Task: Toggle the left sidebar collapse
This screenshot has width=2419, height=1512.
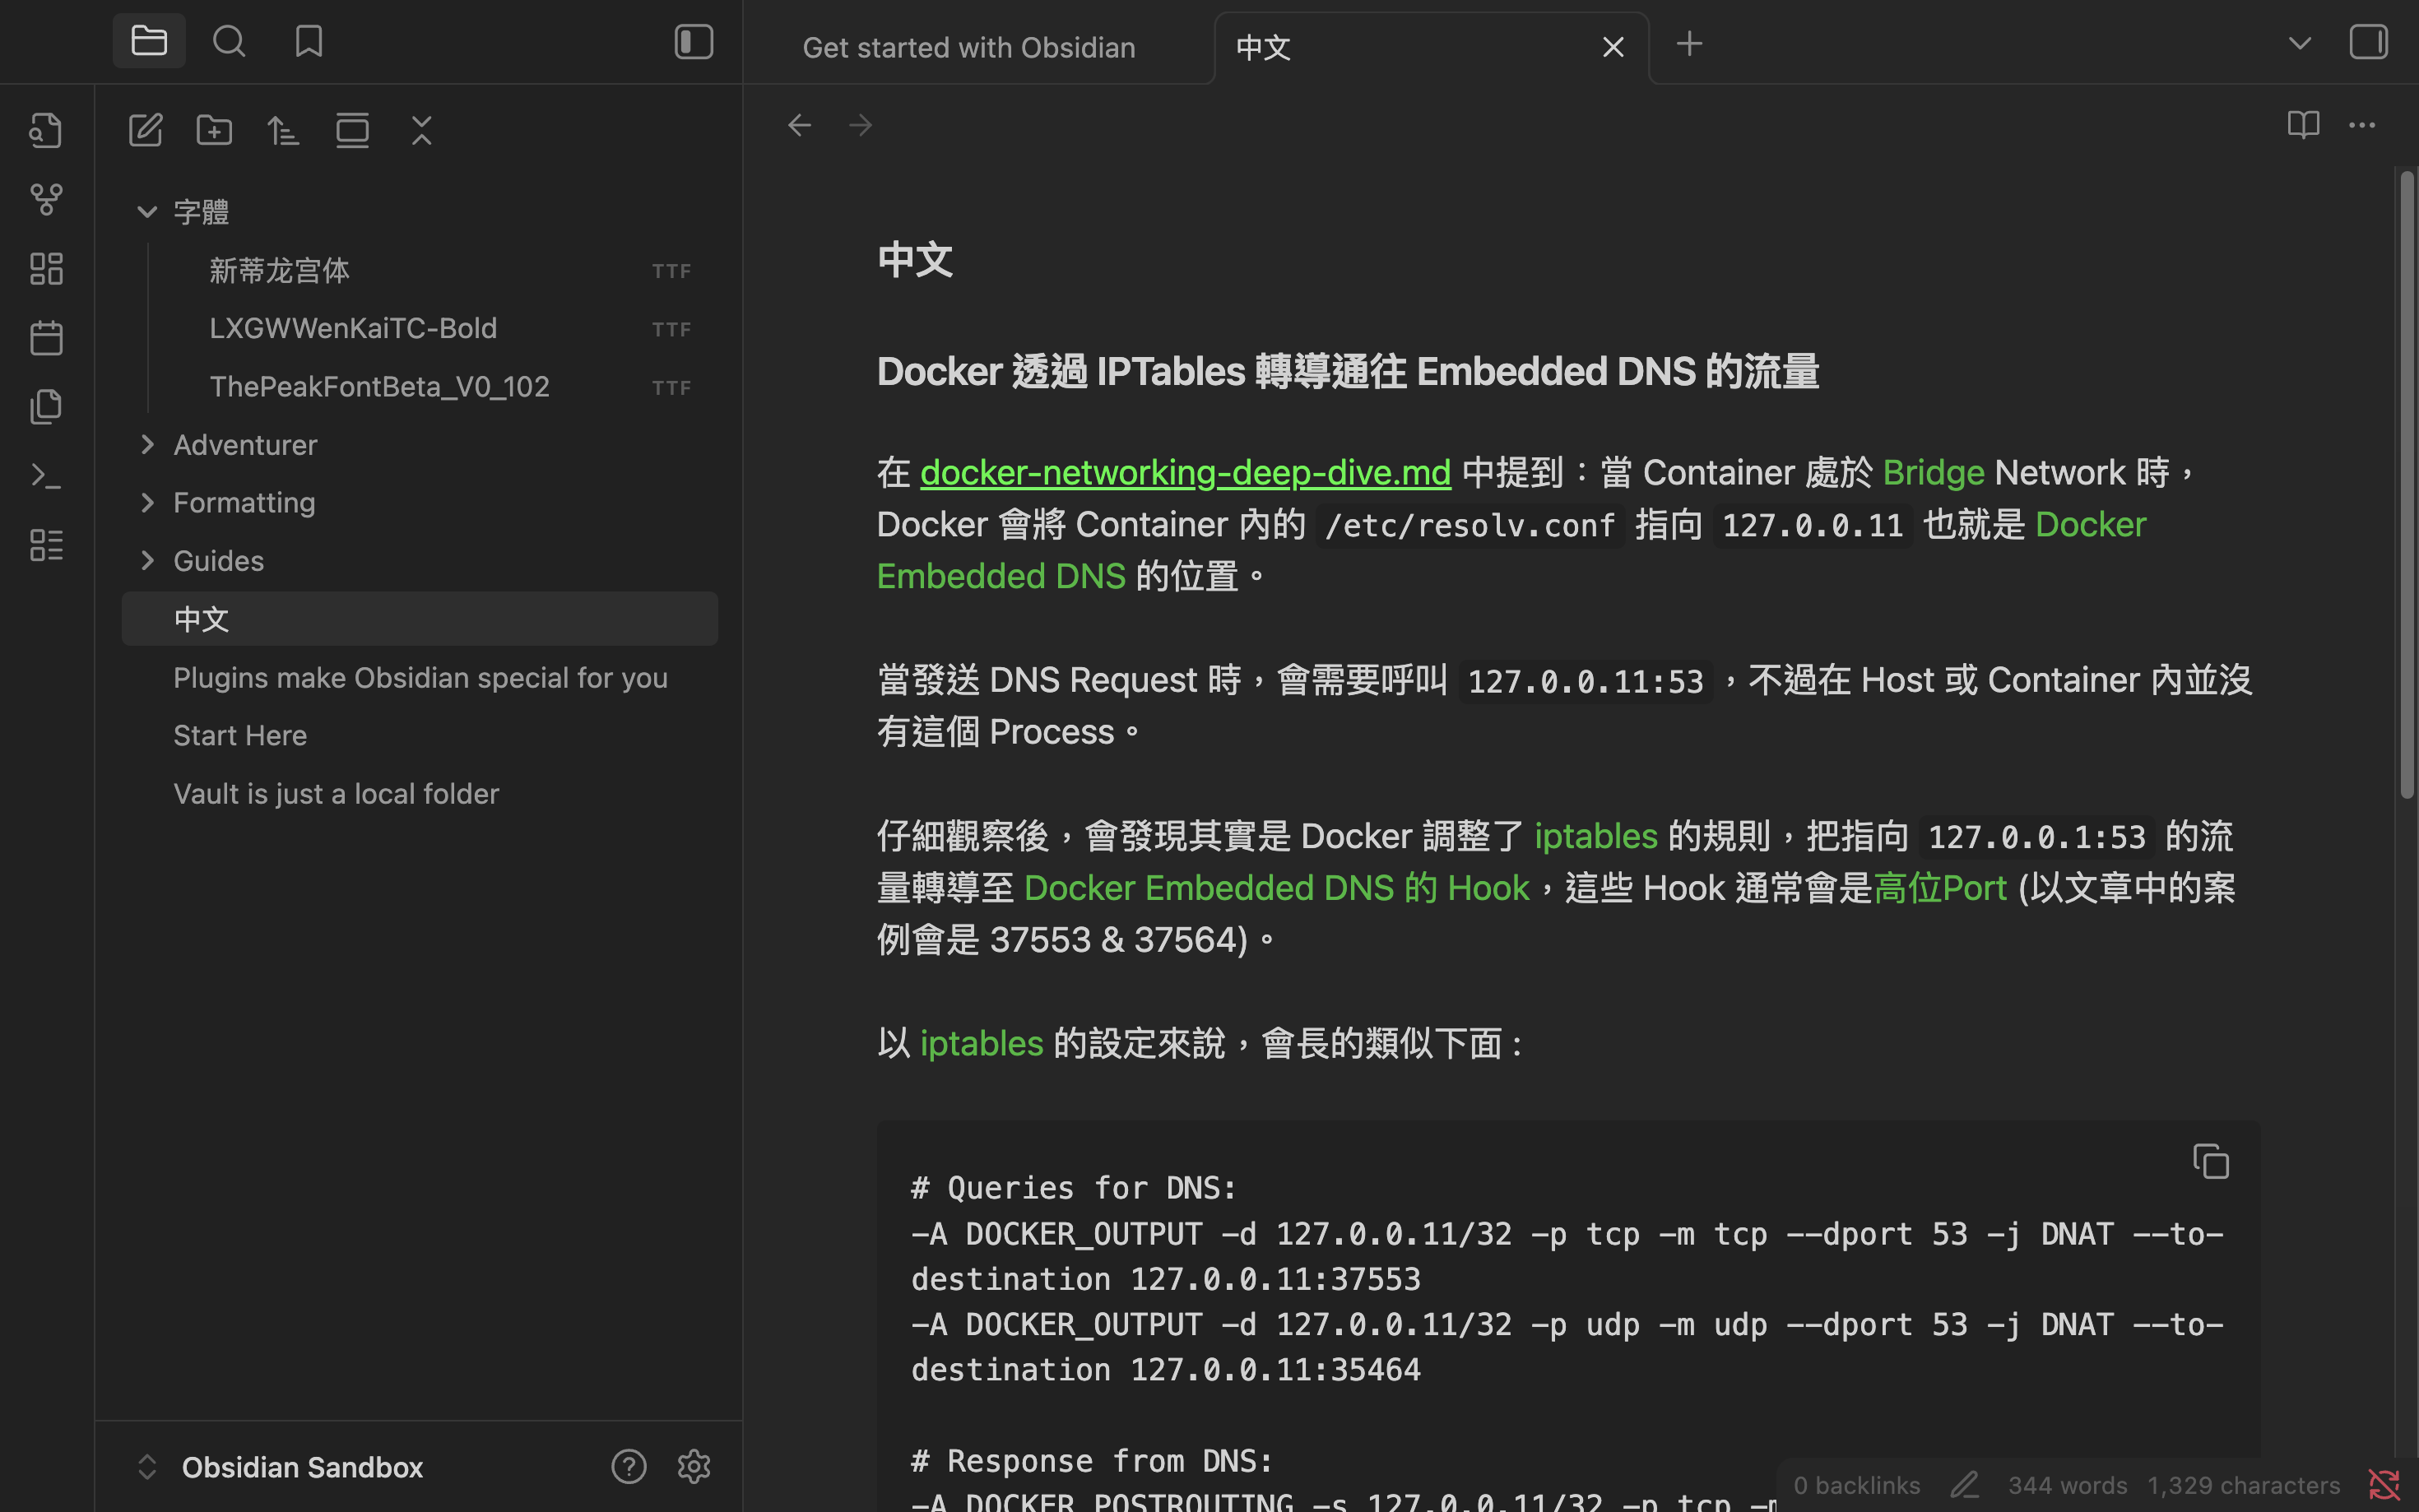Action: (693, 42)
